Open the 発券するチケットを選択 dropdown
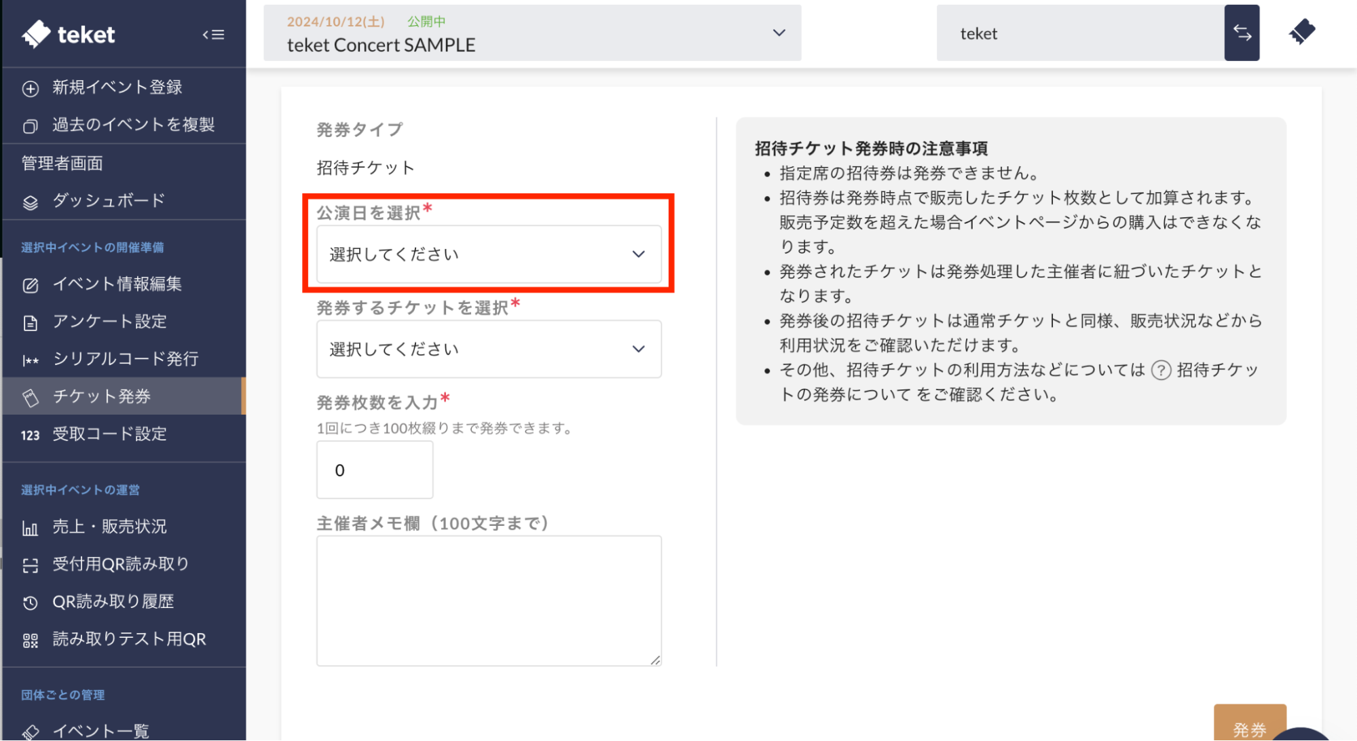The image size is (1357, 741). 488,349
